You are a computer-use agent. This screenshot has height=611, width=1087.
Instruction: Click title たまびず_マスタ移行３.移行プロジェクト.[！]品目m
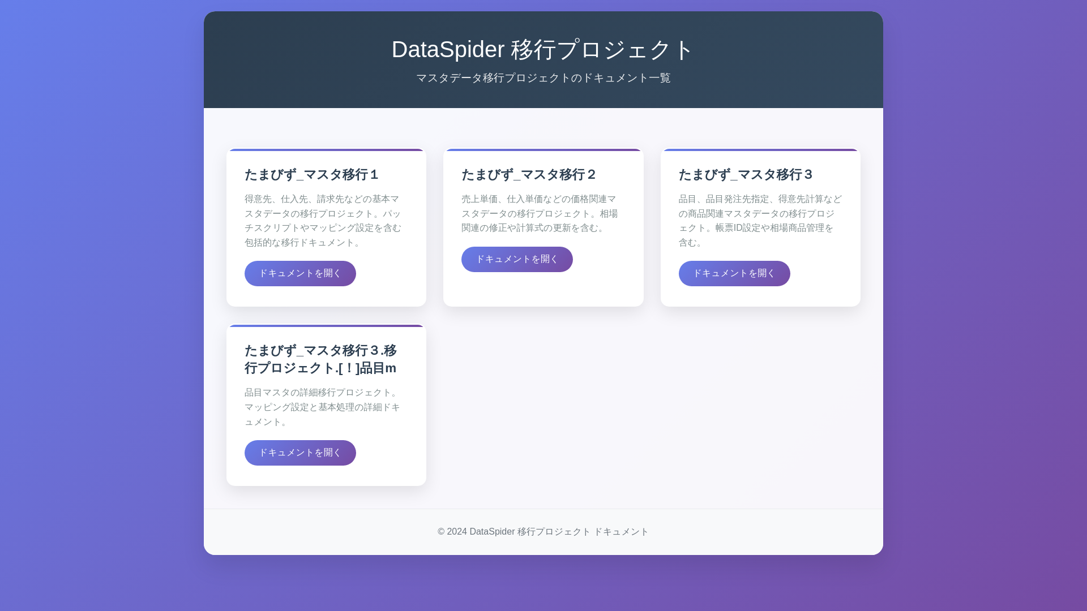[x=321, y=359]
